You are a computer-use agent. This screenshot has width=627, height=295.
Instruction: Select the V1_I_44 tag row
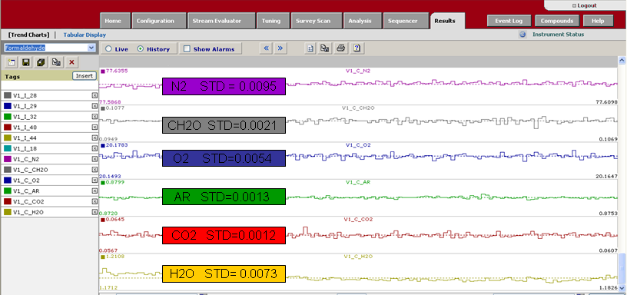50,138
